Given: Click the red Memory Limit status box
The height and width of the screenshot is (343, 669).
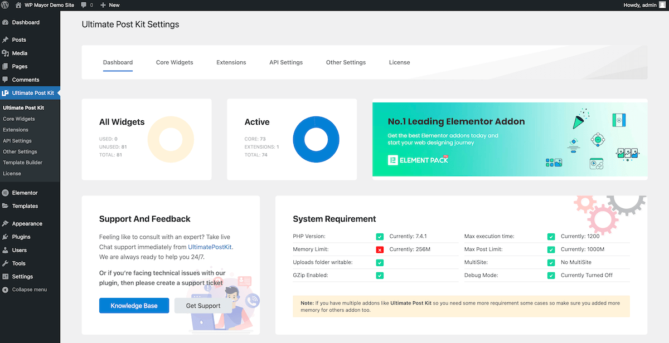Looking at the screenshot, I should point(380,249).
